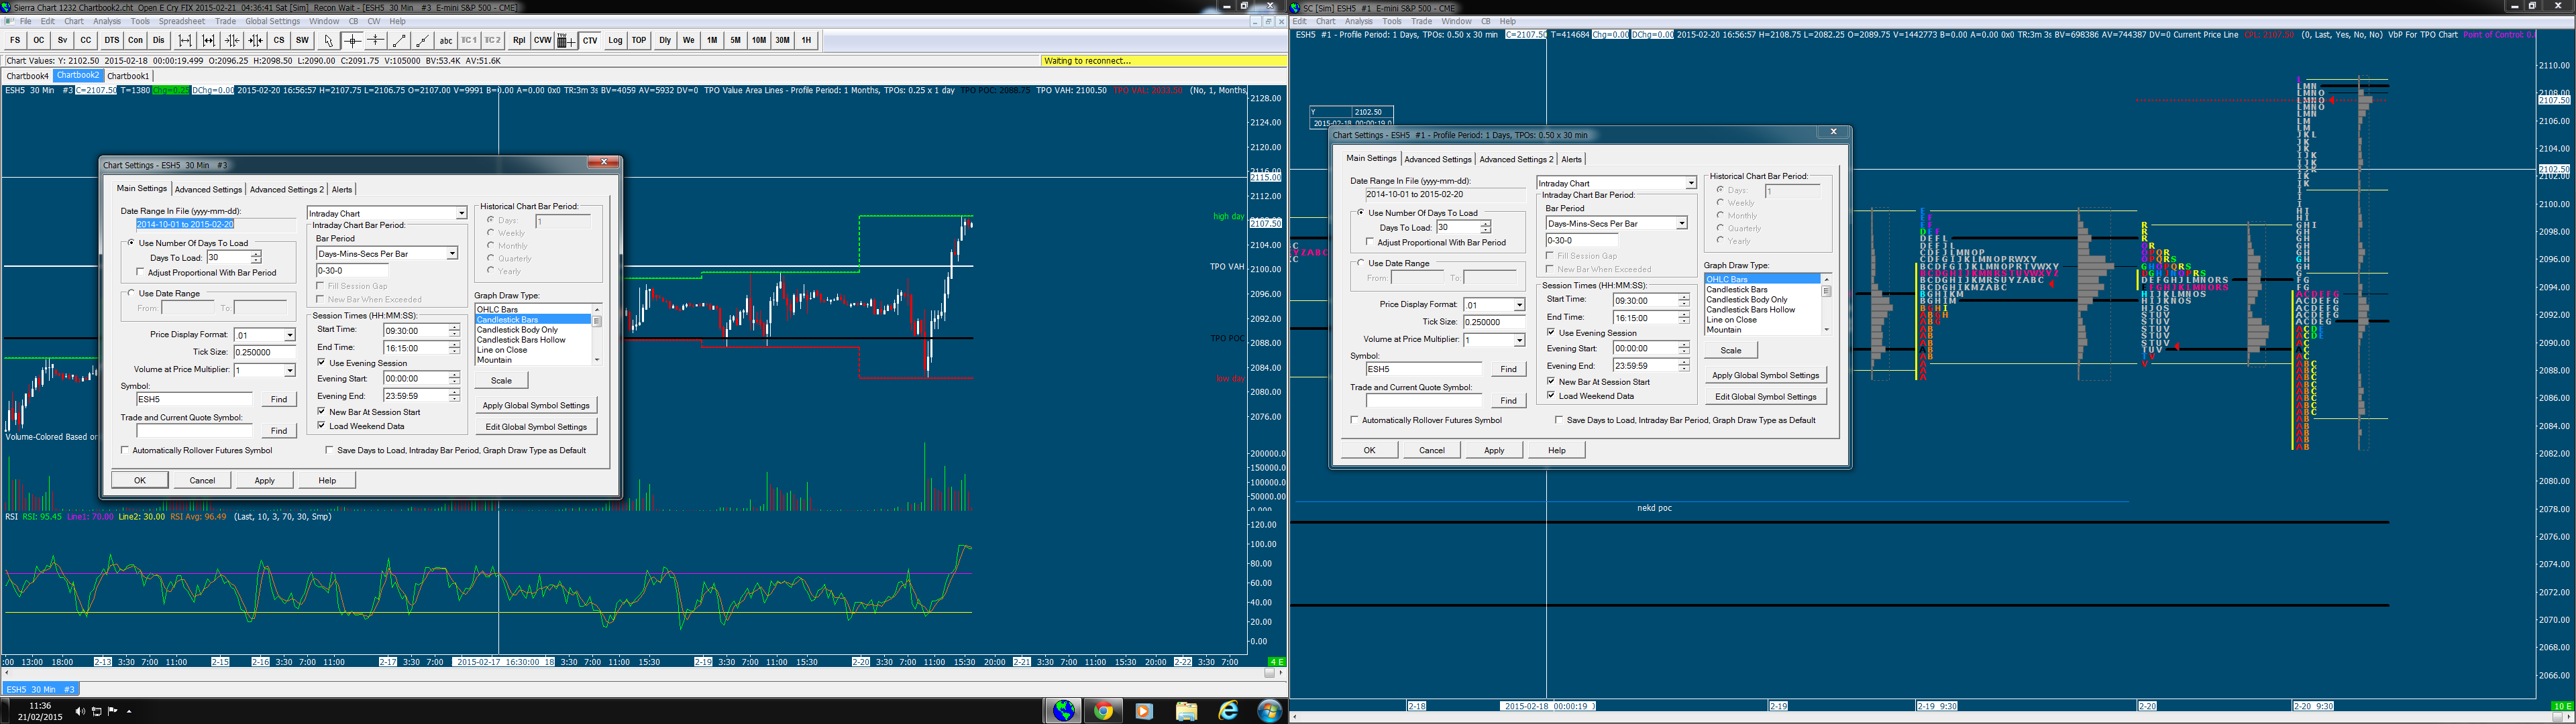Image resolution: width=2576 pixels, height=724 pixels.
Task: Open Google Chrome from the taskbar
Action: 1103,711
